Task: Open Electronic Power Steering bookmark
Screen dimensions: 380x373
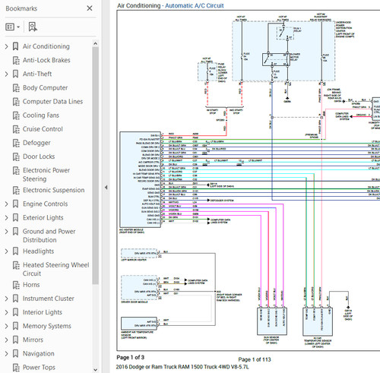Action: coord(46,175)
